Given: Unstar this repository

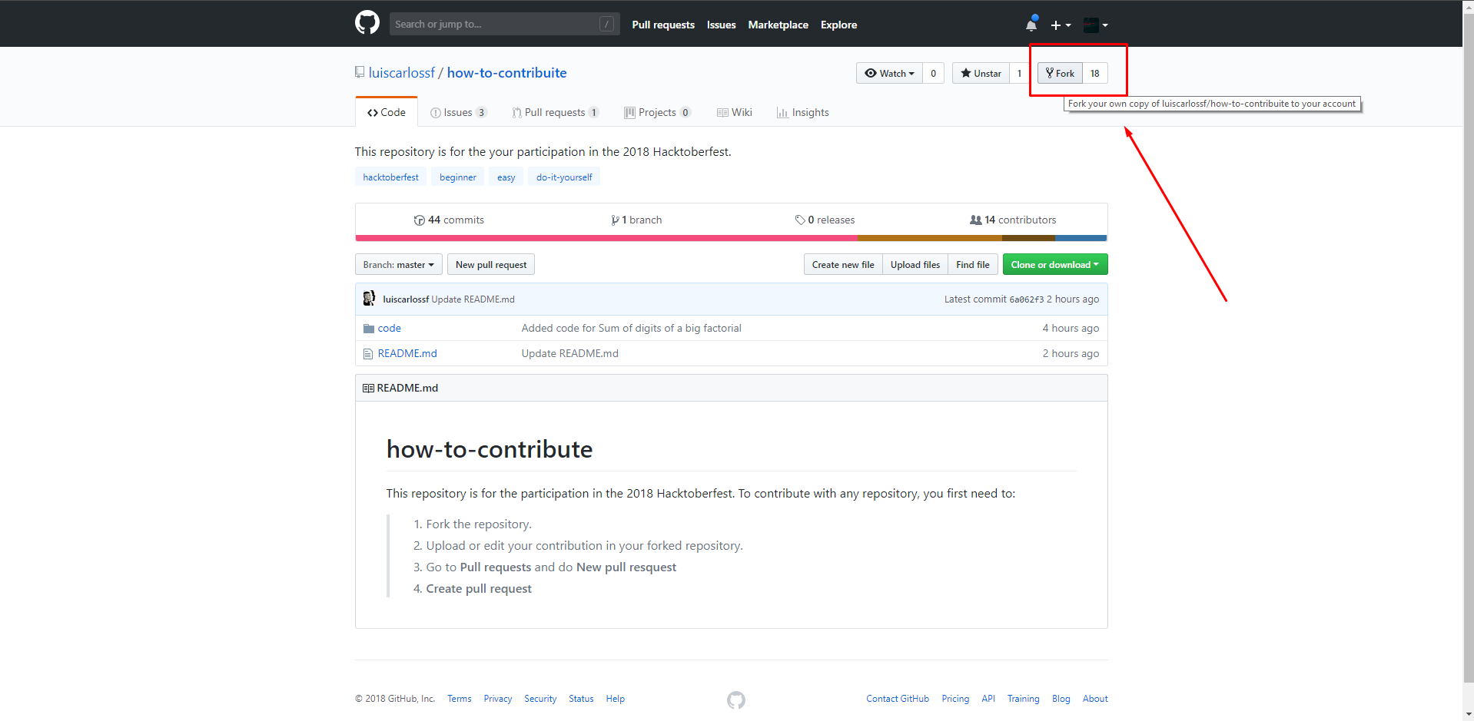Looking at the screenshot, I should pyautogui.click(x=981, y=73).
